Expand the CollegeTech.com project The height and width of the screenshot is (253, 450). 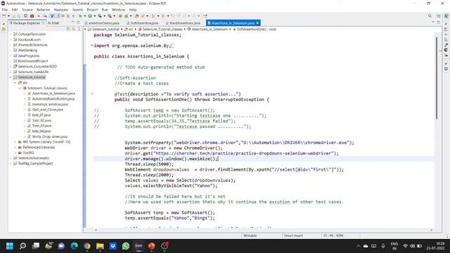click(x=11, y=34)
